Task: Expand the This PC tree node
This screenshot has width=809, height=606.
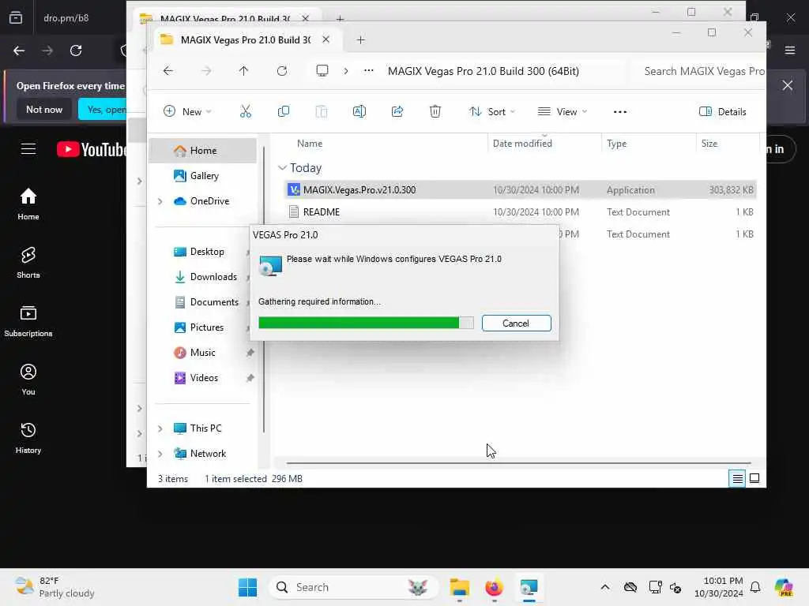Action: tap(160, 428)
